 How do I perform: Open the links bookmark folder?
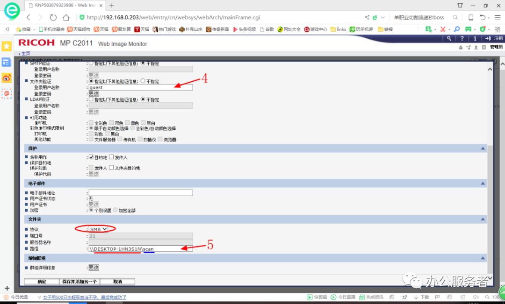(338, 29)
